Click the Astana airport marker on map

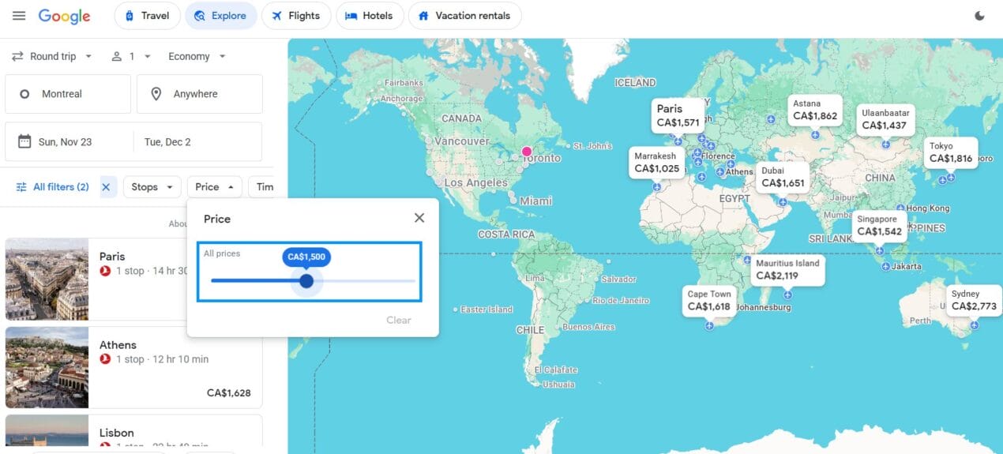click(815, 135)
